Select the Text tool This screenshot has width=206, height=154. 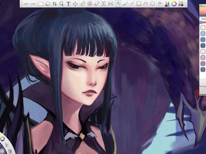click(68, 4)
